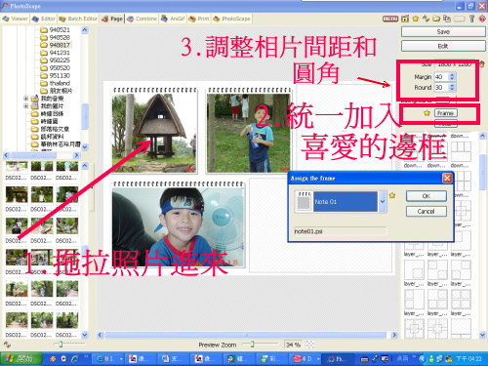Click the favorite star in Assign the frame dialog
The height and width of the screenshot is (366, 488).
(x=392, y=195)
